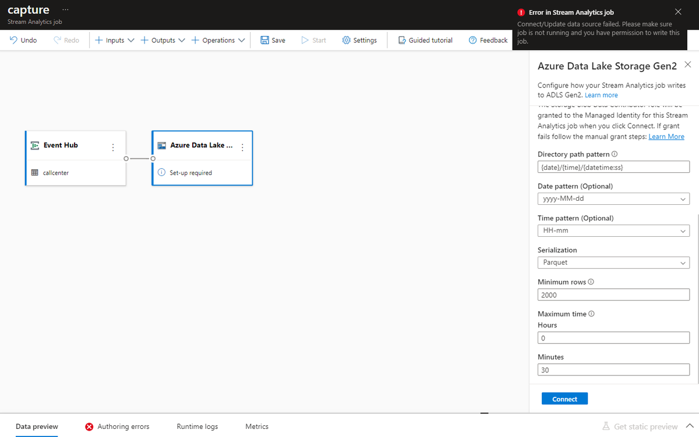
Task: Open the Learn more link under panel description
Action: (601, 95)
